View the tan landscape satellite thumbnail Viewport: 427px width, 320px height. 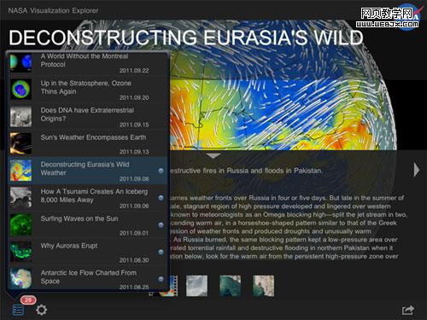click(263, 286)
